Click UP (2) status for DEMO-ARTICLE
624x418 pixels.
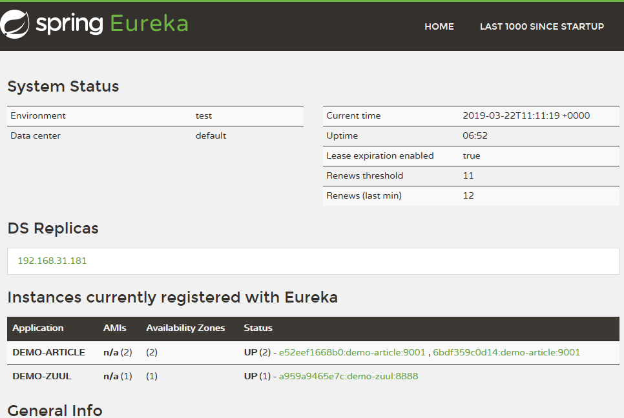coord(257,352)
